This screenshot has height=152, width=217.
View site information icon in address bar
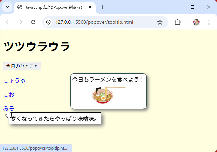pyautogui.click(x=49, y=22)
